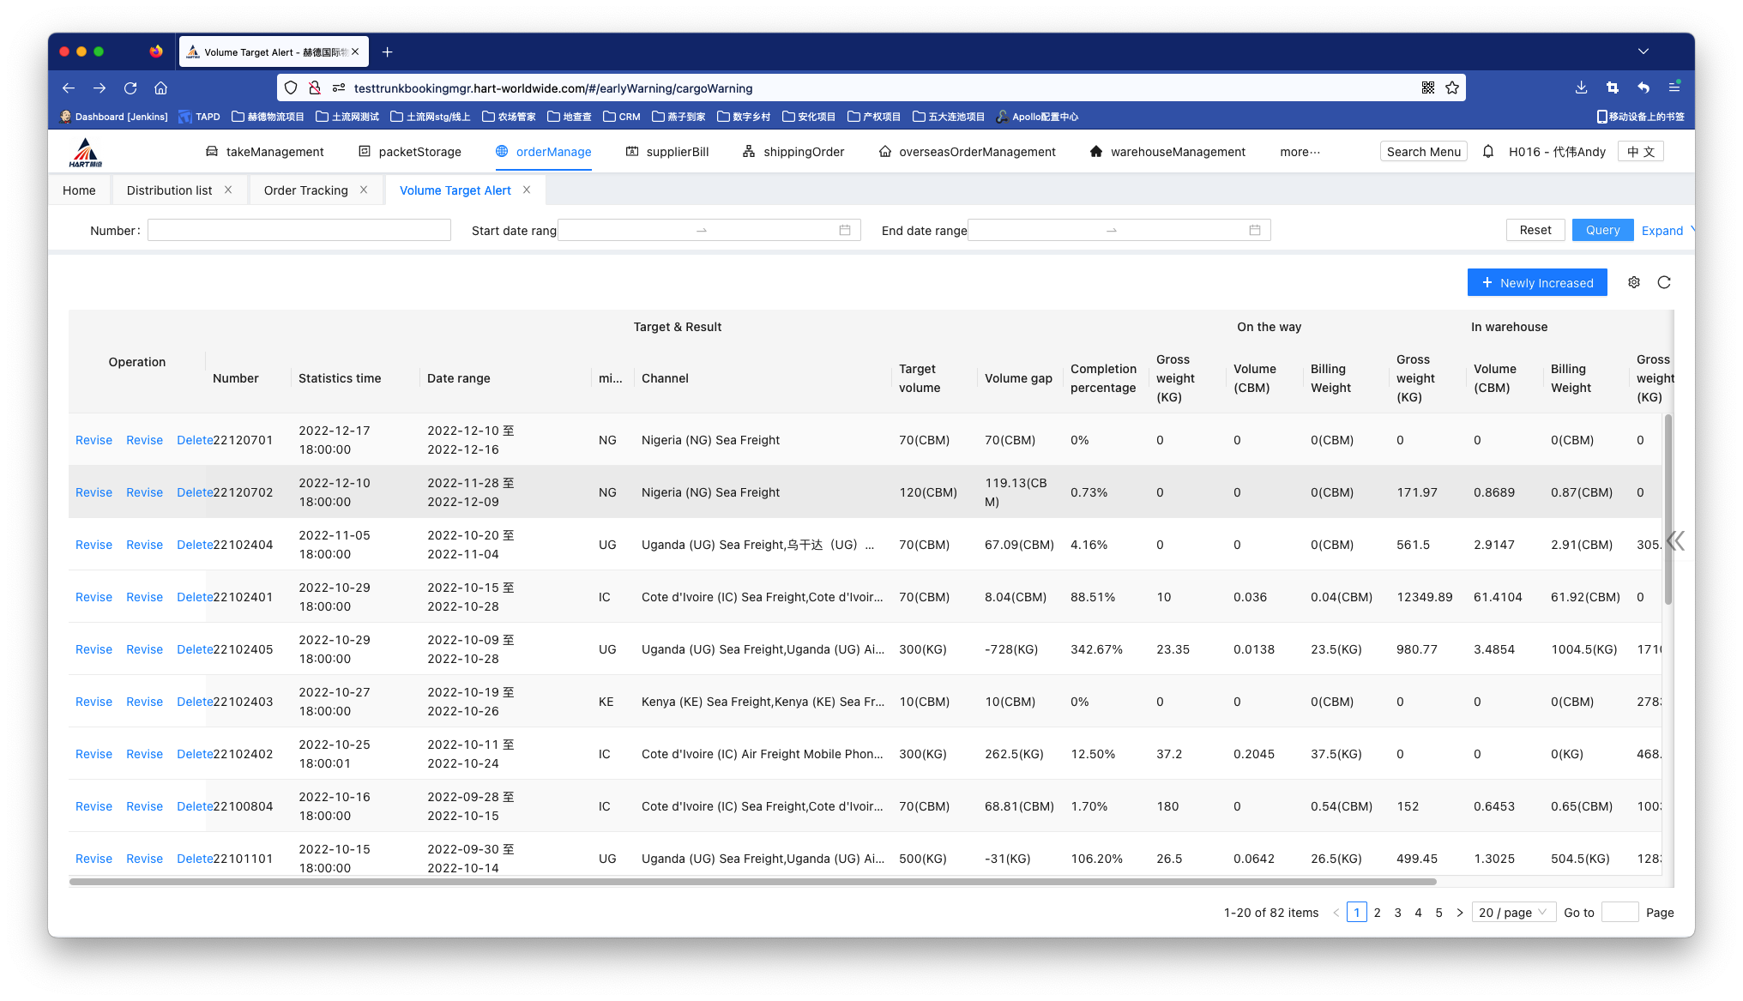Click the table settings gear icon

[1634, 282]
